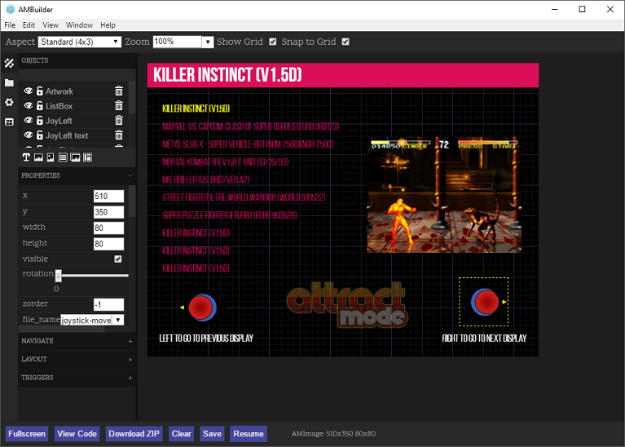Click the rotation slider handle
The height and width of the screenshot is (447, 625).
58,276
